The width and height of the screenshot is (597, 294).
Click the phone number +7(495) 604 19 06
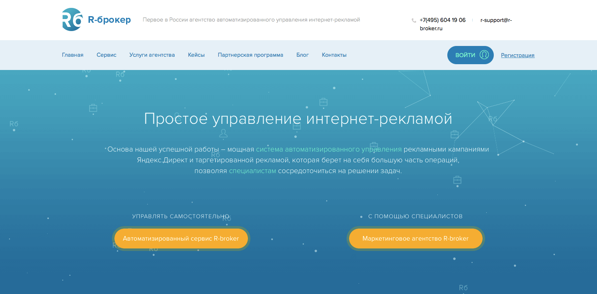click(442, 20)
